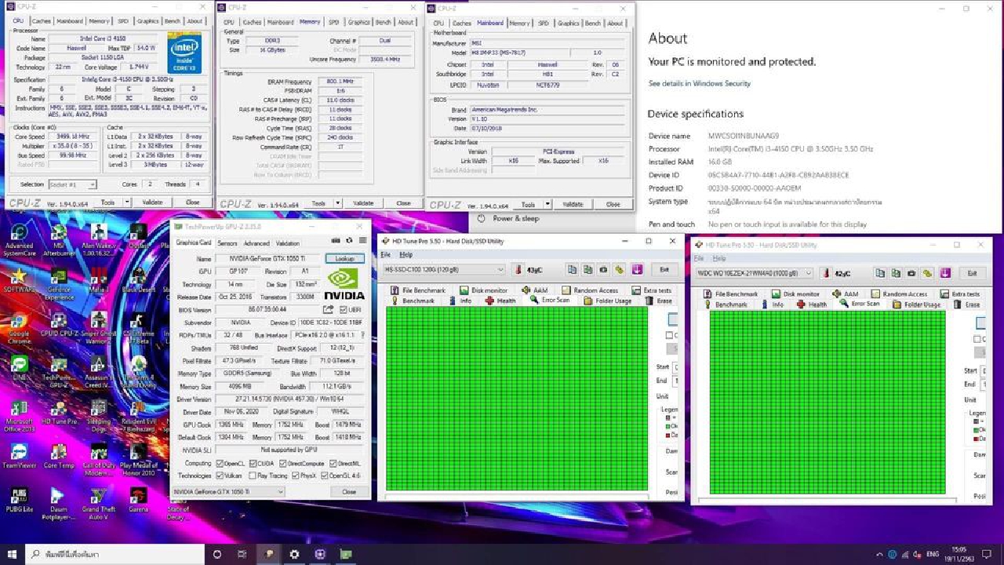
Task: Open Task View on taskbar
Action: coord(242,554)
